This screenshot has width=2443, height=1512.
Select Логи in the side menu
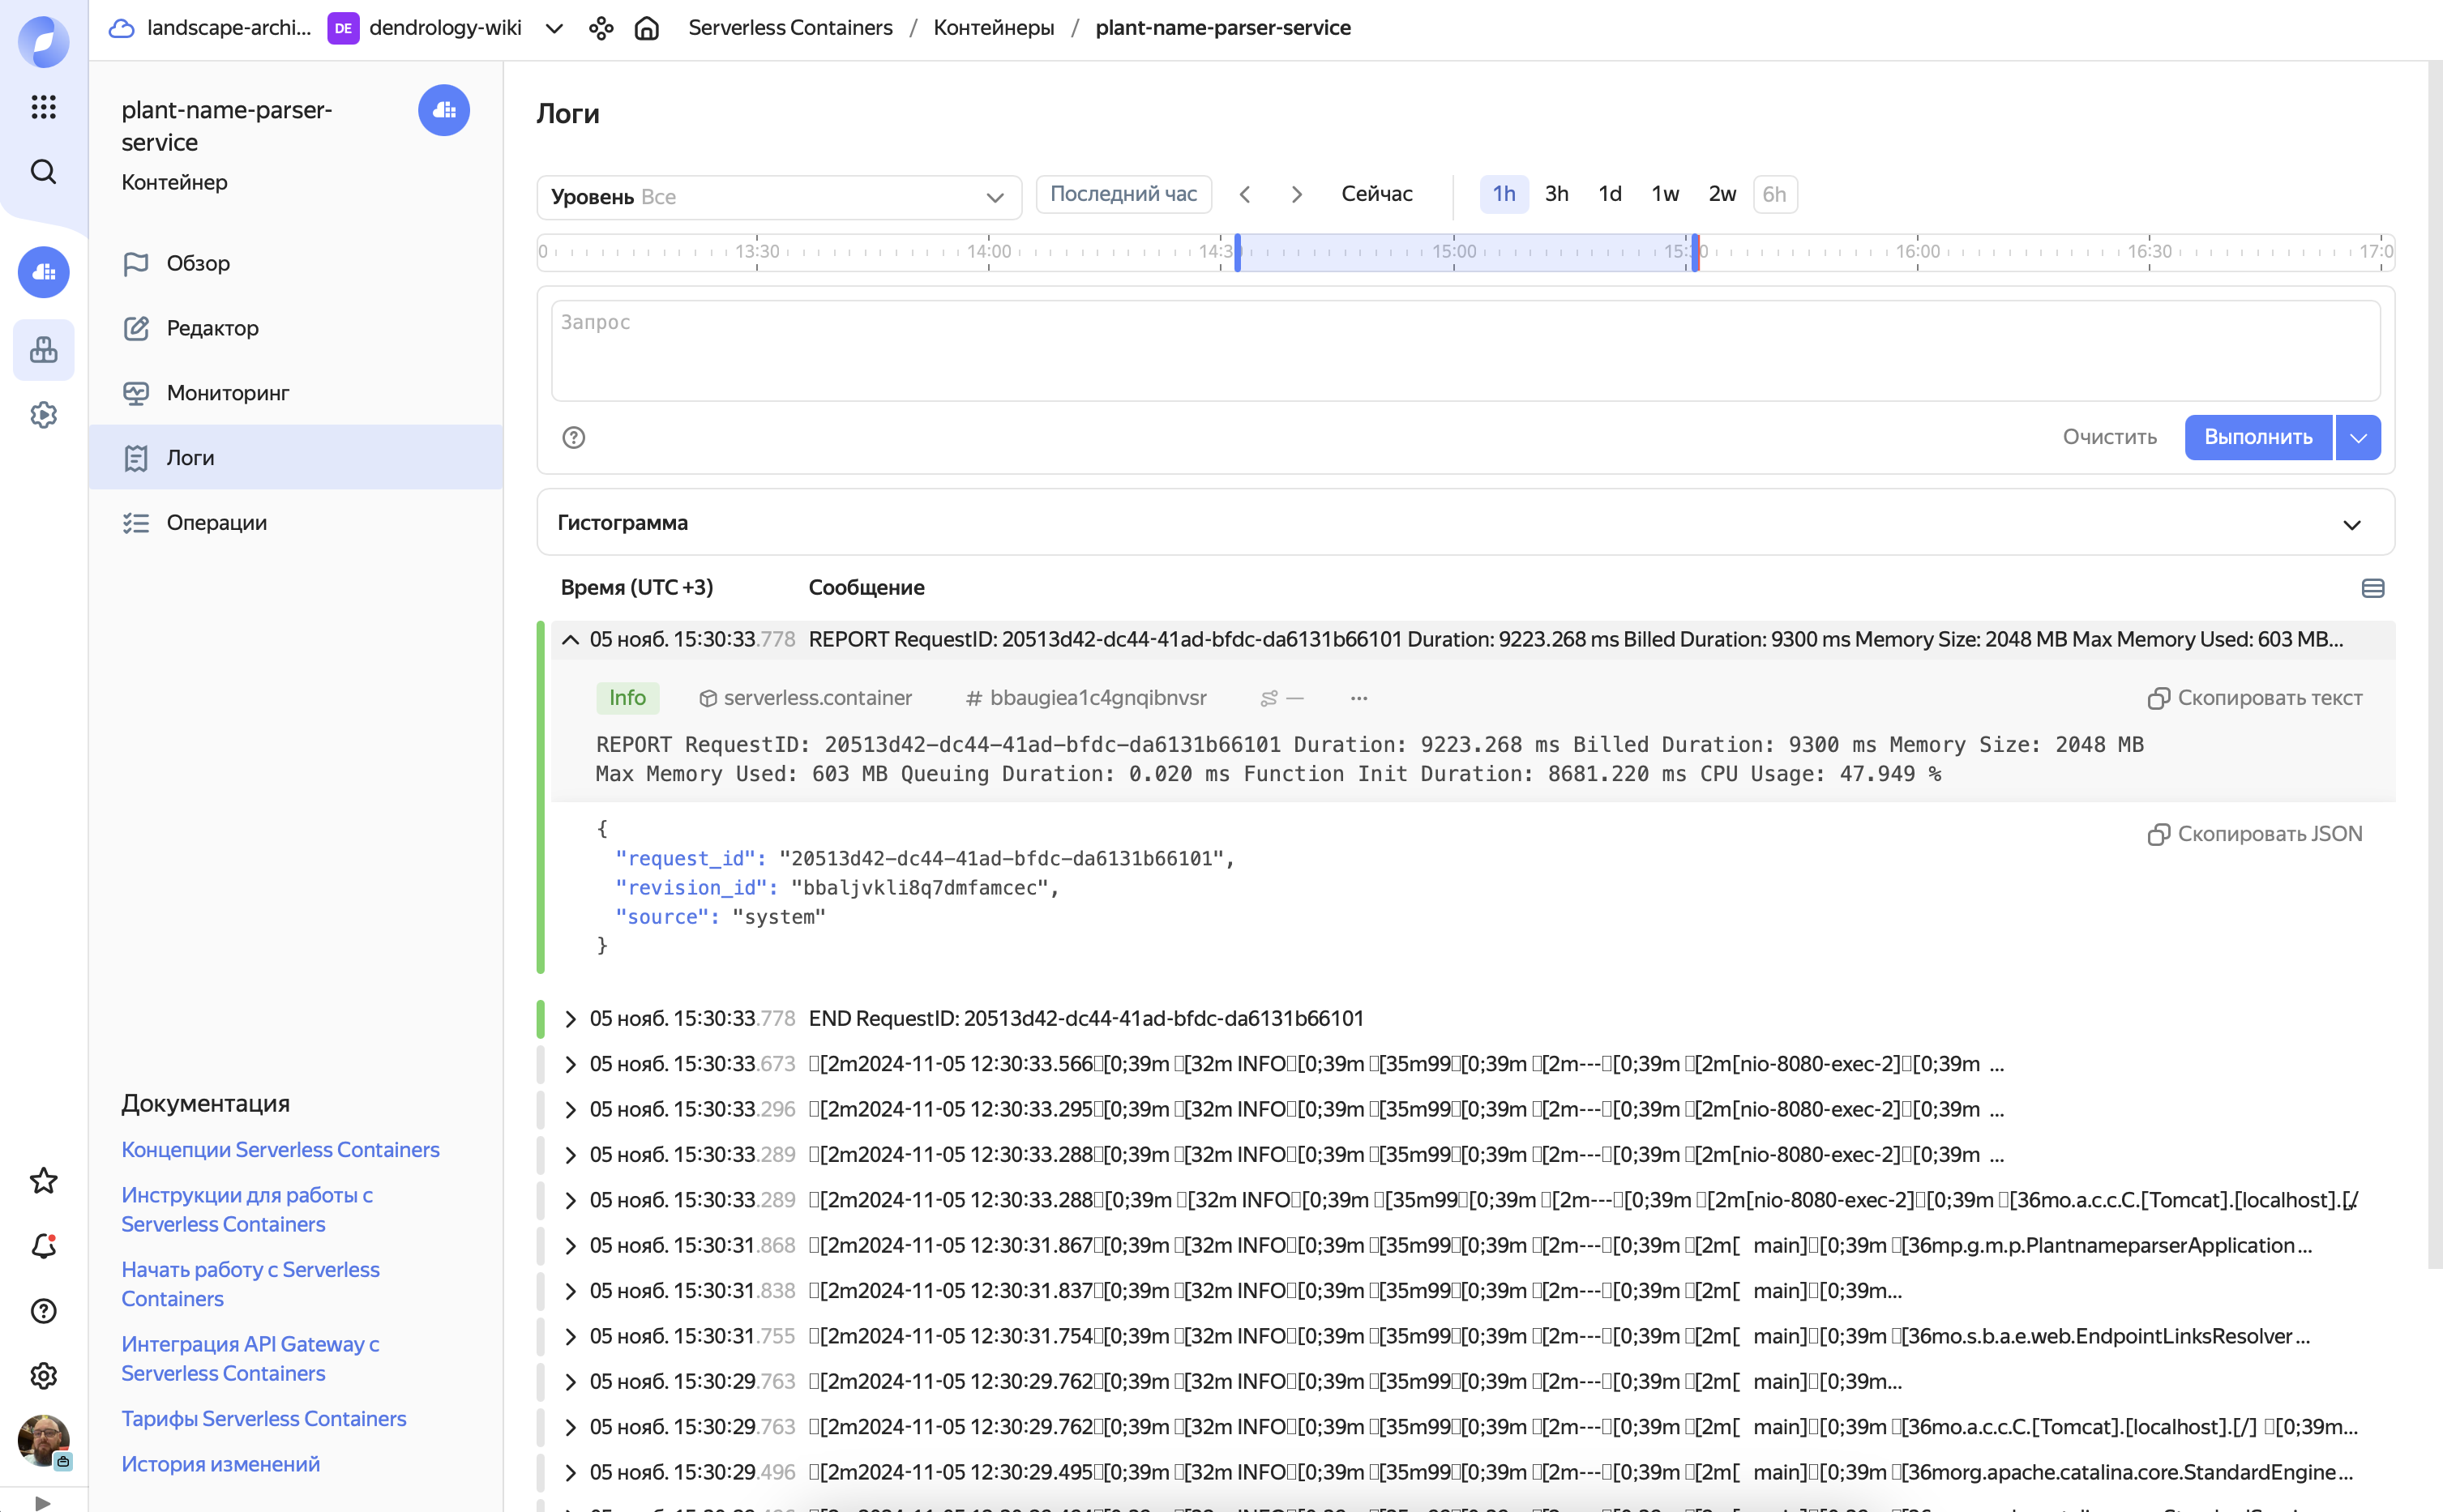tap(296, 458)
